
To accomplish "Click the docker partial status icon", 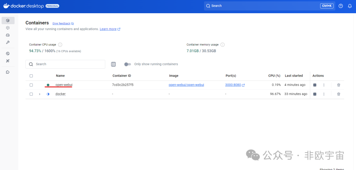I will point(48,94).
